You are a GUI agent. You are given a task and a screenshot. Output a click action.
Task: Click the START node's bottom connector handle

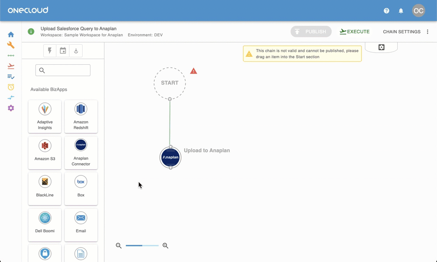(x=170, y=99)
